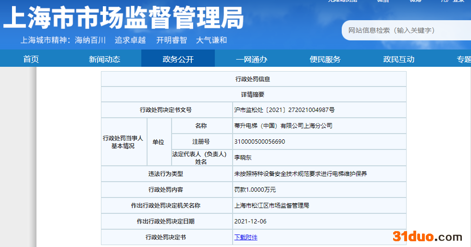
Task: Switch to the 便民服务 tab
Action: pyautogui.click(x=325, y=59)
